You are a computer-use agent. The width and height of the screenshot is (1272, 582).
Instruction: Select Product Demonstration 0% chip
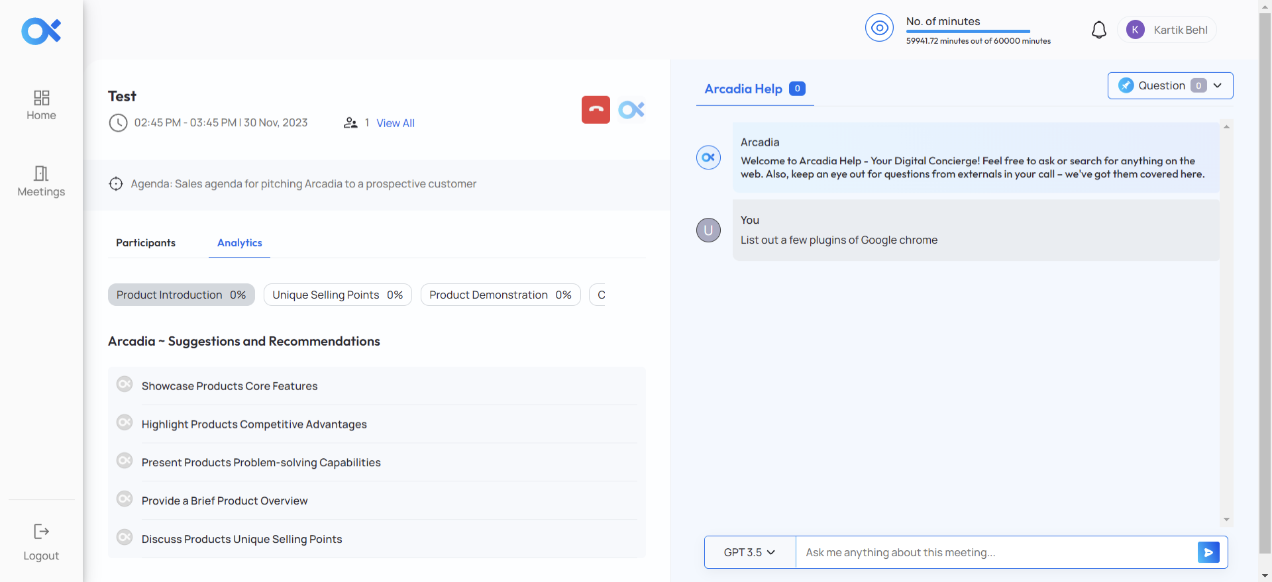pyautogui.click(x=501, y=295)
